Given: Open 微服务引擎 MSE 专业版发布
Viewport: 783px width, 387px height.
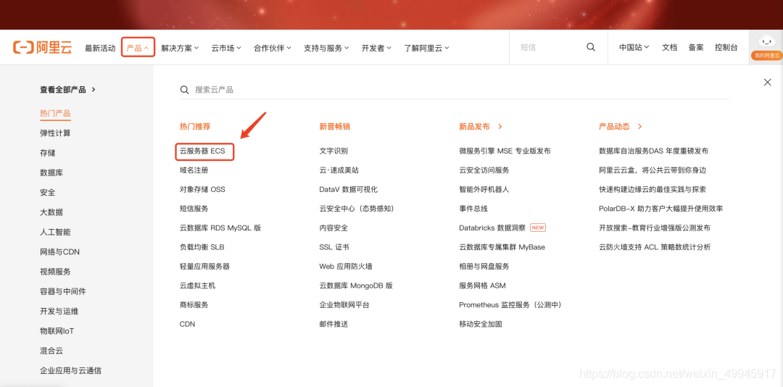Looking at the screenshot, I should coord(505,151).
